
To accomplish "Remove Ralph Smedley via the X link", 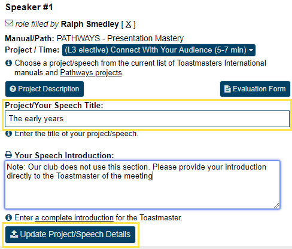I will point(129,24).
